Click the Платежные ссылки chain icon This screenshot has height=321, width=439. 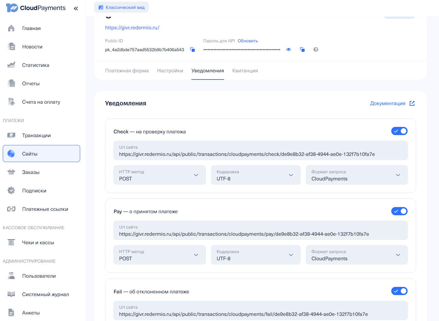click(x=11, y=209)
